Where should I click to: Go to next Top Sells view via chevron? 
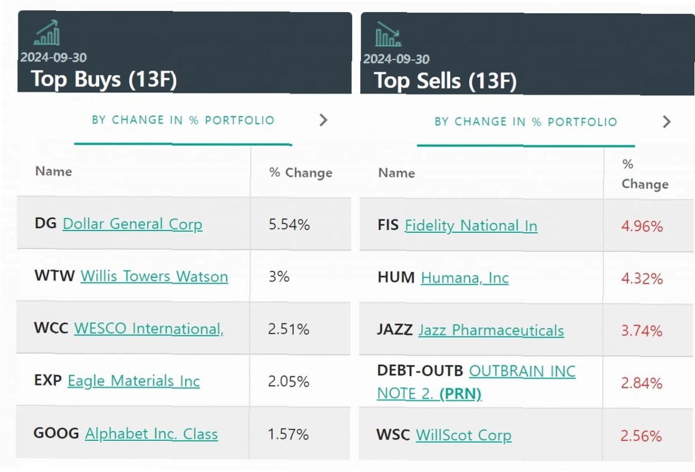667,122
